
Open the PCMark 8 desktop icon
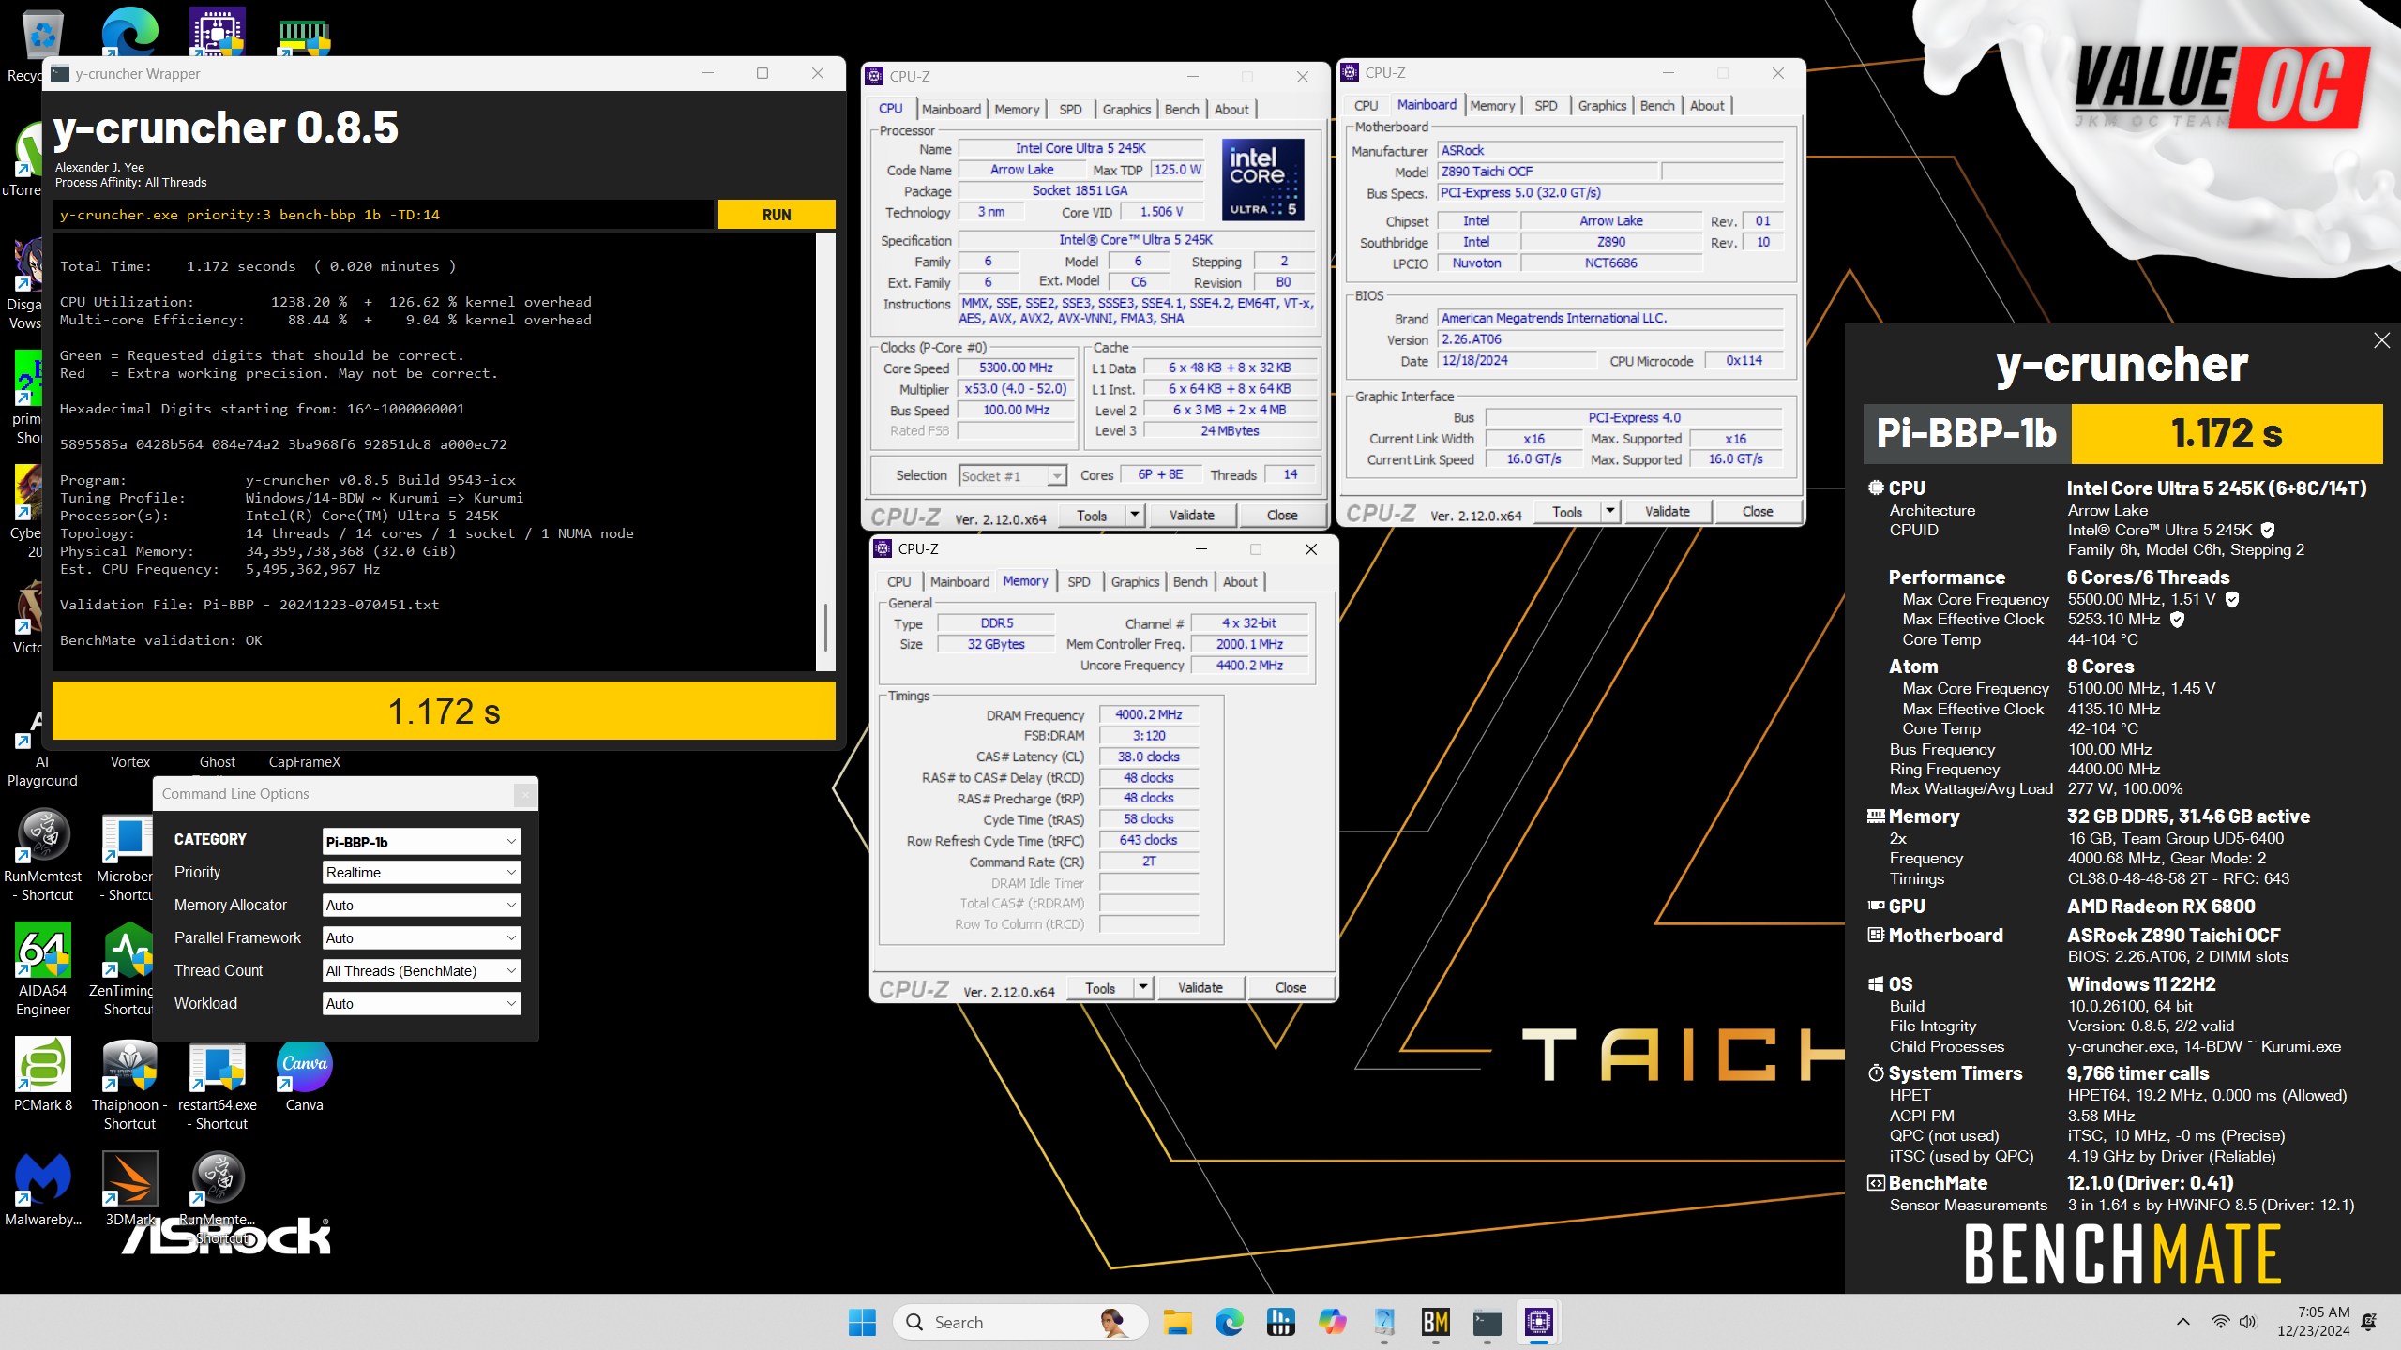point(42,1074)
